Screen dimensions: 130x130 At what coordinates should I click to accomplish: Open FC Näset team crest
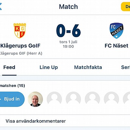[x=116, y=31]
